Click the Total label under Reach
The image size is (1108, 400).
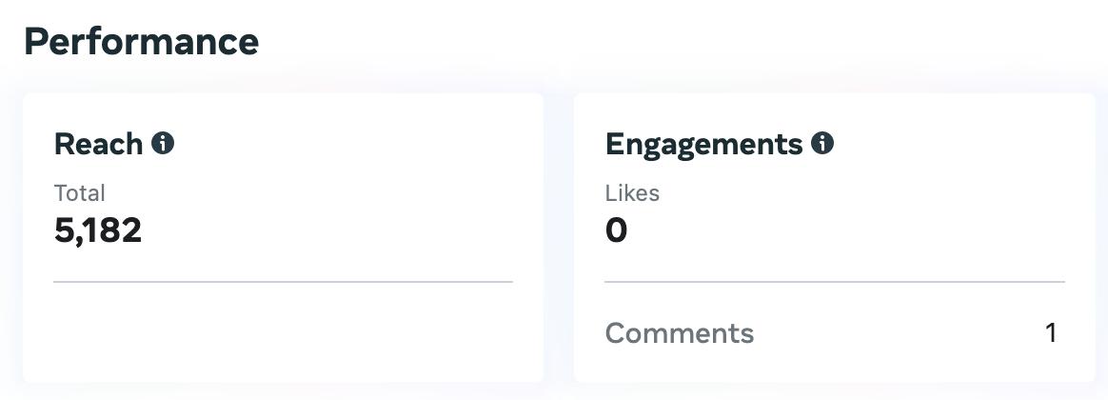[80, 193]
